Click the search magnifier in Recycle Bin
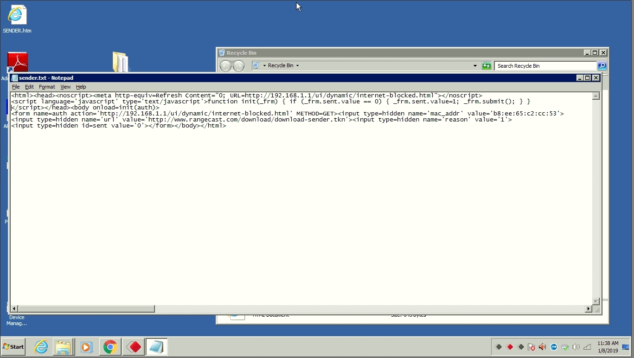The height and width of the screenshot is (358, 634). pyautogui.click(x=602, y=66)
